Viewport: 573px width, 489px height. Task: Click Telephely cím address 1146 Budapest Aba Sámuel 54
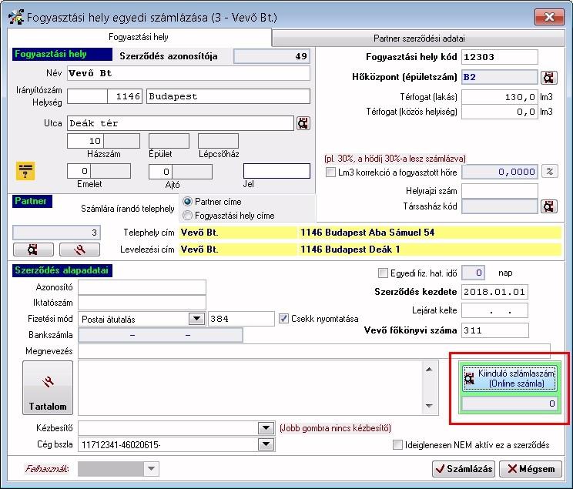[367, 233]
